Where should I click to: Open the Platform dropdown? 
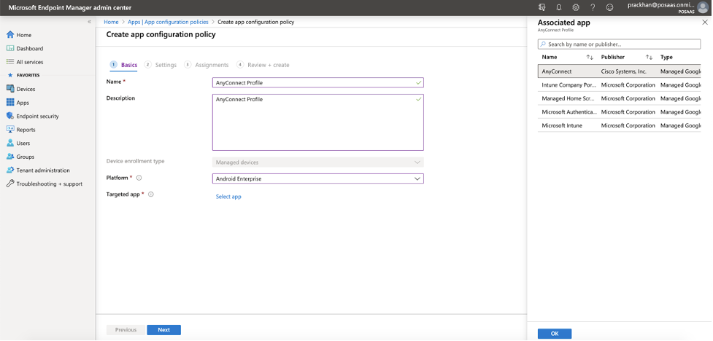(318, 179)
